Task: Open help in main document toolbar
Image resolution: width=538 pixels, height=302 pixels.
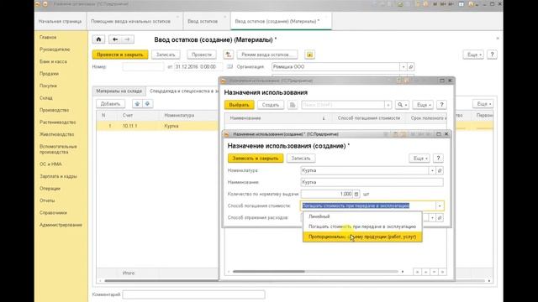Action: [x=492, y=55]
